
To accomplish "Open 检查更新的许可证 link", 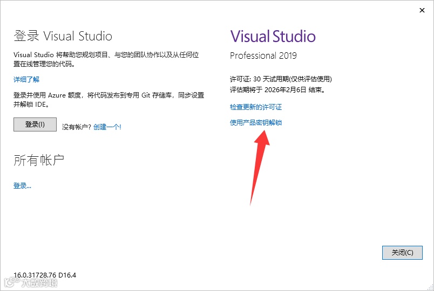I will point(256,107).
